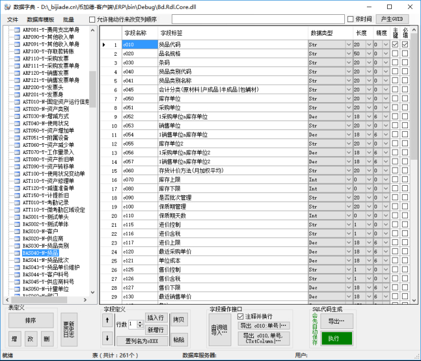Click the 导出 c010:单号 button

[263, 325]
